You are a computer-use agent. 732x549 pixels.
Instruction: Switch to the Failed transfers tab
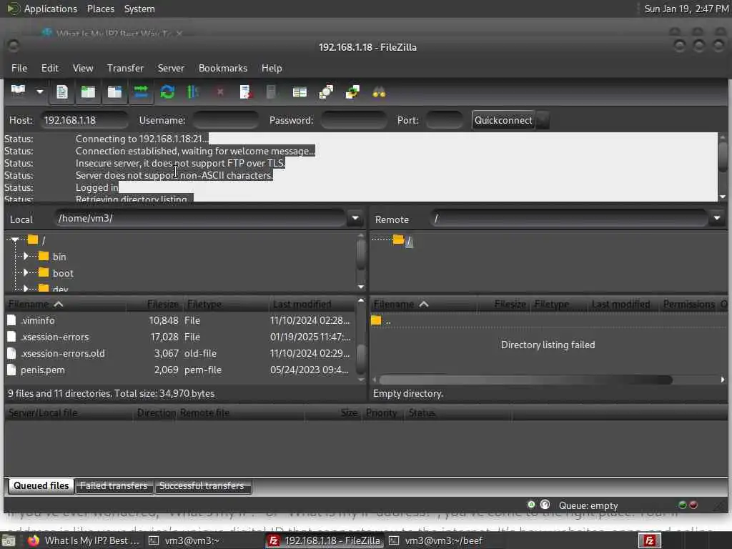[x=114, y=485]
